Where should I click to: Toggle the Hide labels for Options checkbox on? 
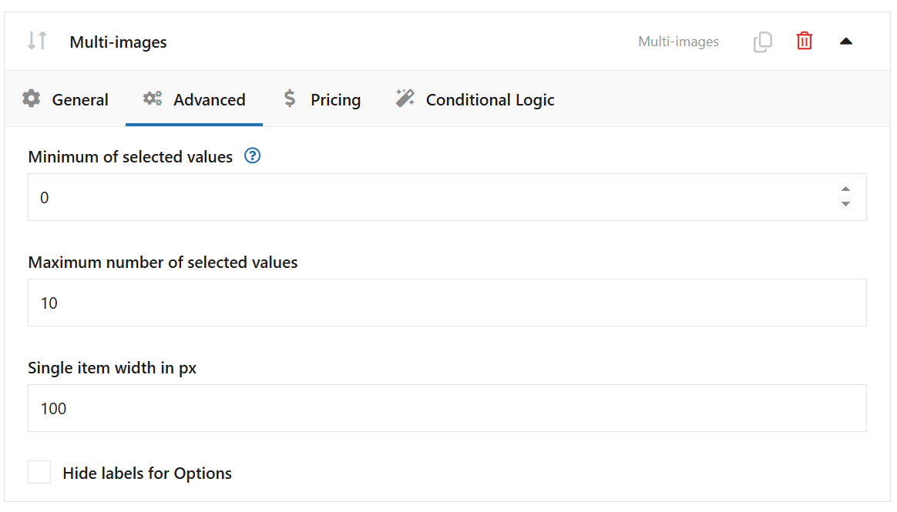point(39,472)
